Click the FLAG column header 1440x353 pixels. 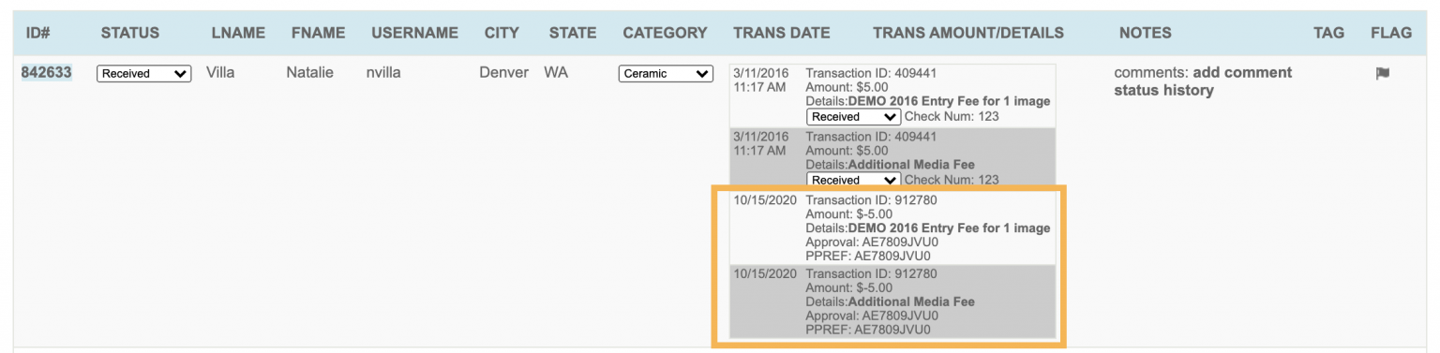coord(1391,33)
